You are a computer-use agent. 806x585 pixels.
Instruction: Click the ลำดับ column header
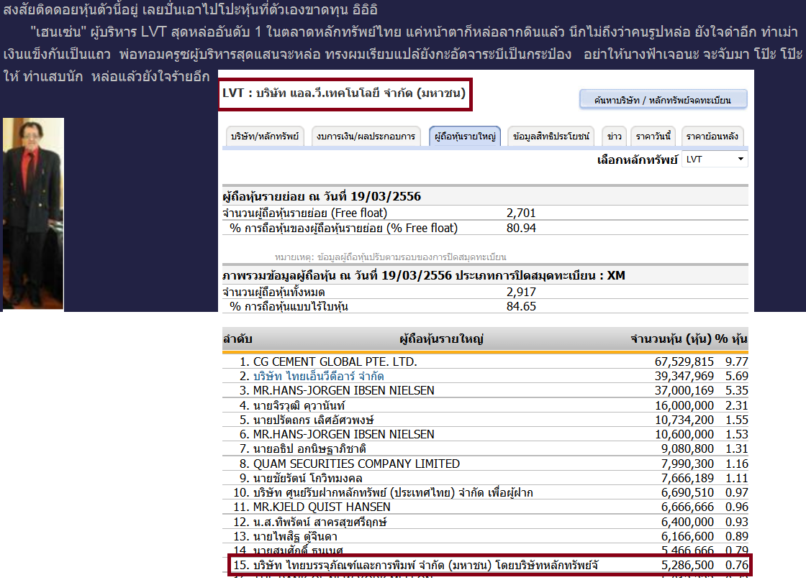(237, 338)
